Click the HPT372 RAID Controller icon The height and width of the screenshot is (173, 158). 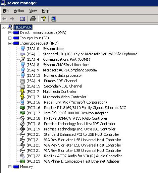point(22,118)
